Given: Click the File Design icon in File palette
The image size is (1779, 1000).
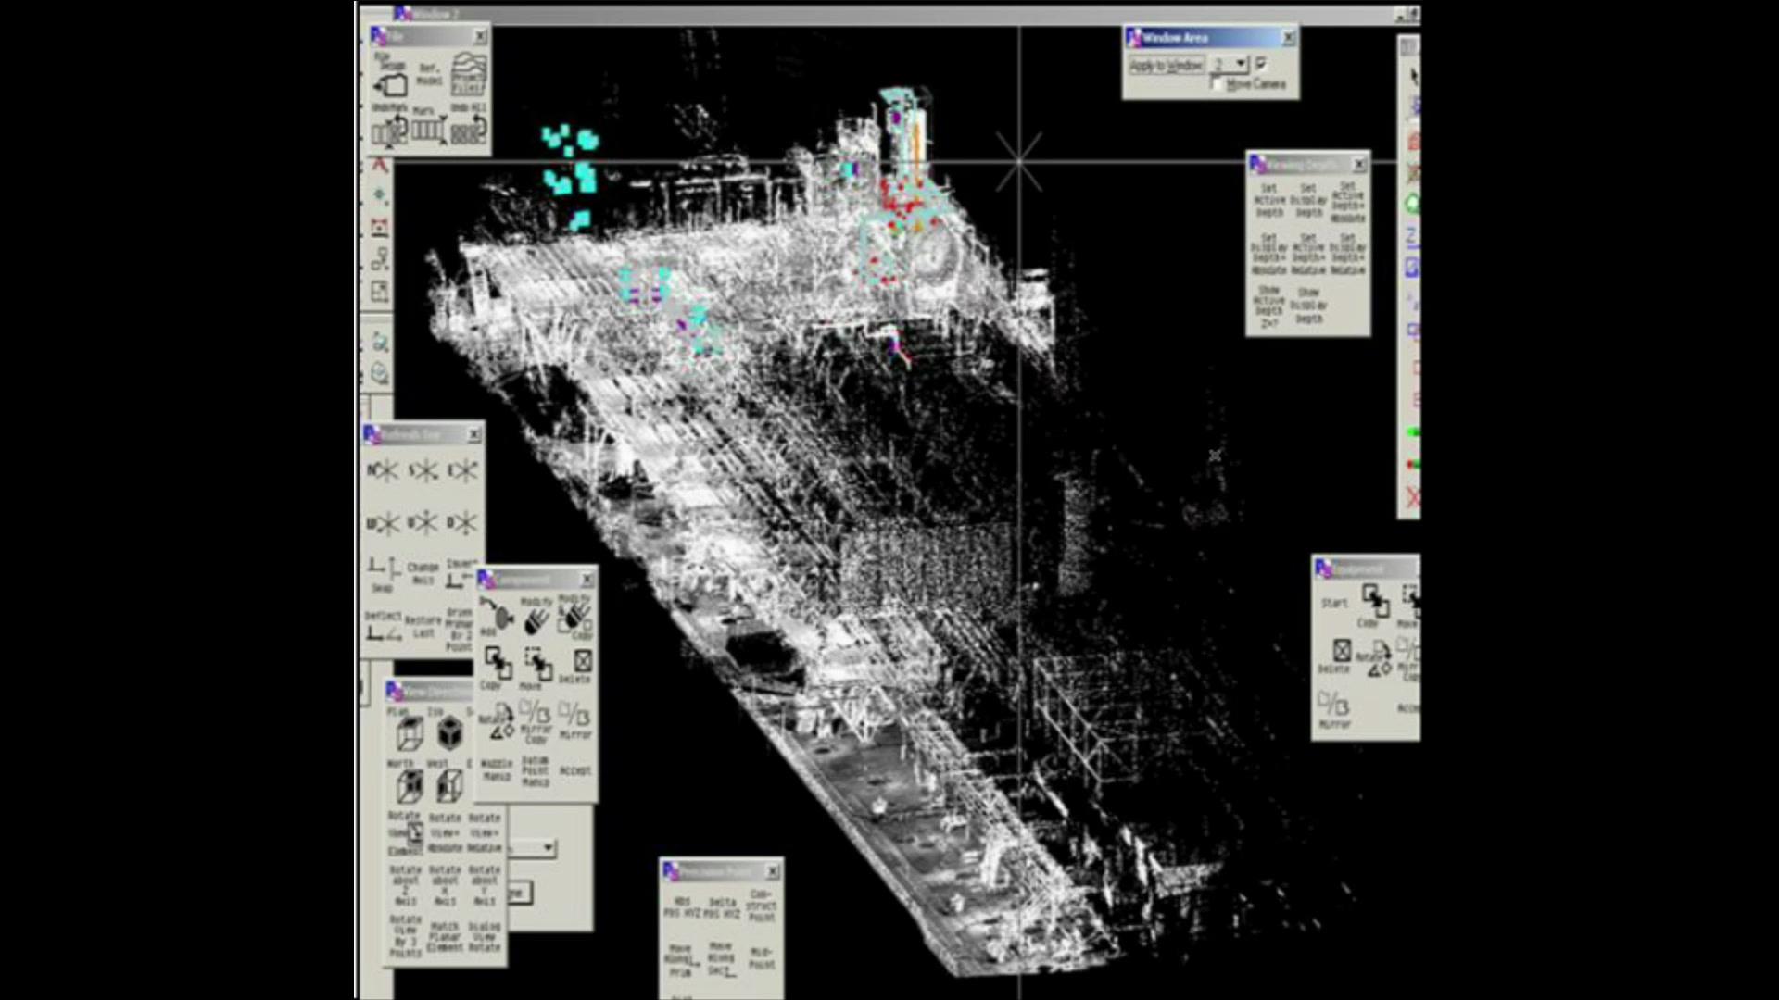Looking at the screenshot, I should tap(390, 77).
